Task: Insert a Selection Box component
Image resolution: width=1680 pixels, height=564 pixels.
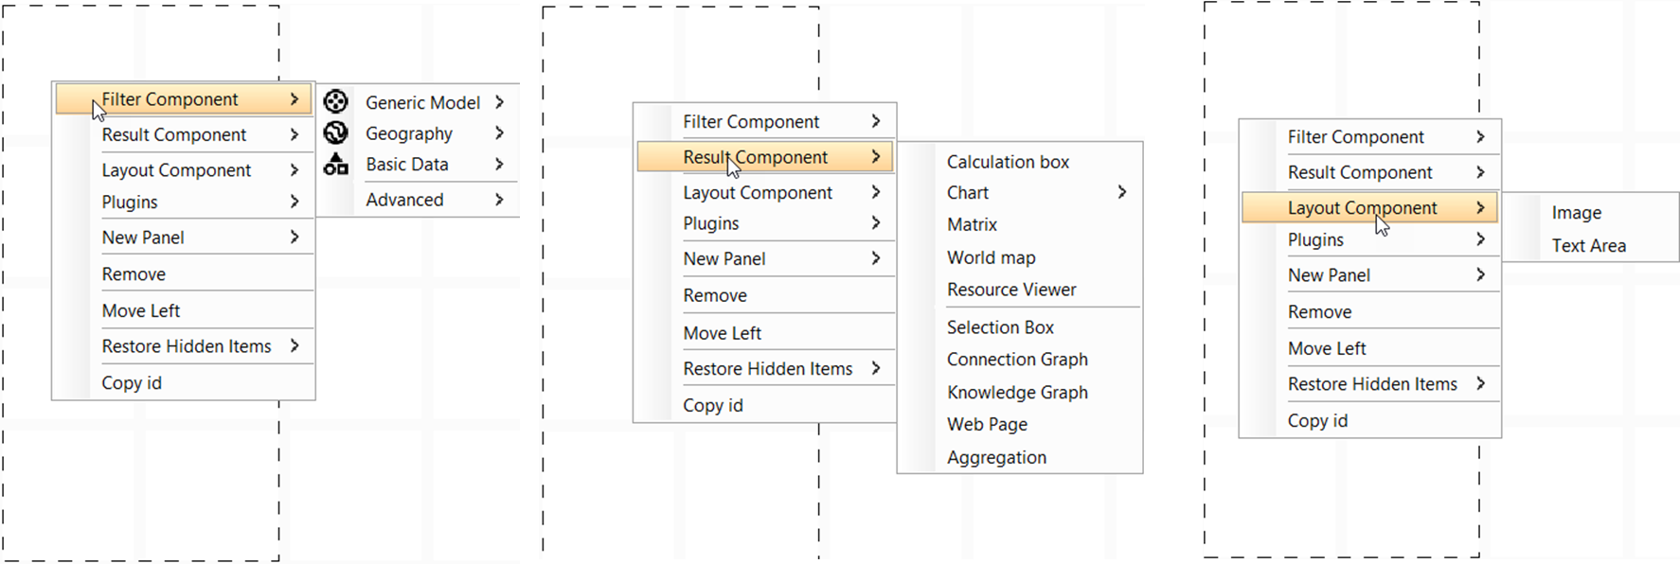Action: (x=1000, y=327)
